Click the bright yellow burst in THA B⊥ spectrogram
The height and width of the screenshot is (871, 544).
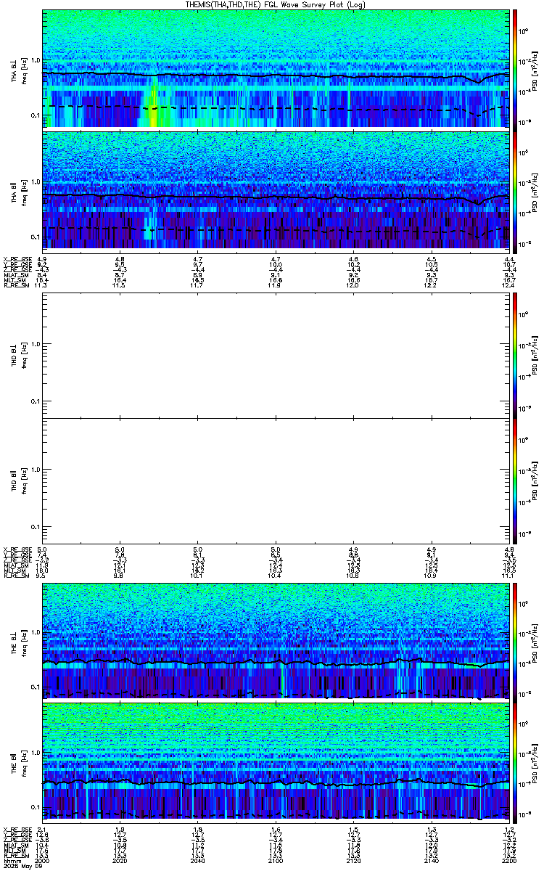[153, 107]
